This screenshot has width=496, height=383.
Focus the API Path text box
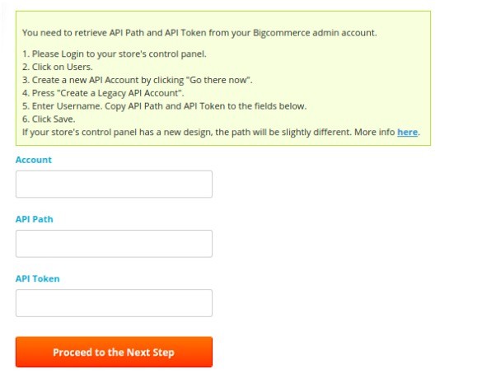pyautogui.click(x=114, y=243)
